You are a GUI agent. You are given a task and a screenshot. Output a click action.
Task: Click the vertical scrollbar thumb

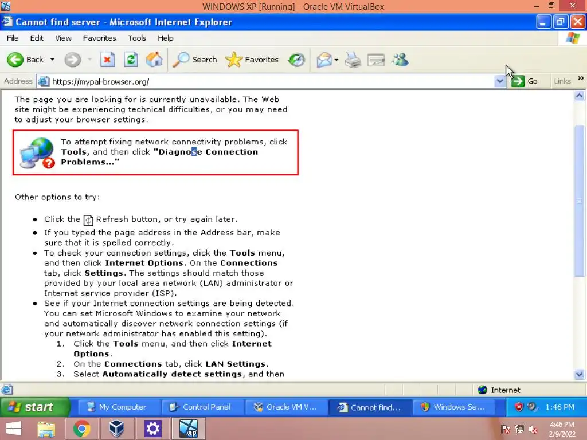(x=579, y=201)
